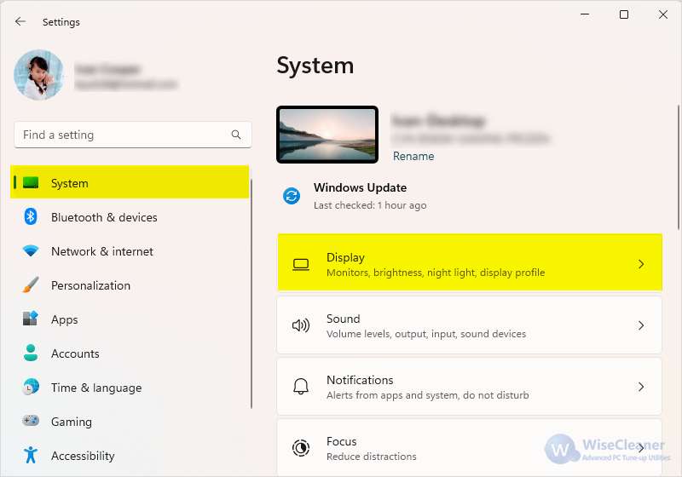Go back using the arrow icon

point(20,22)
